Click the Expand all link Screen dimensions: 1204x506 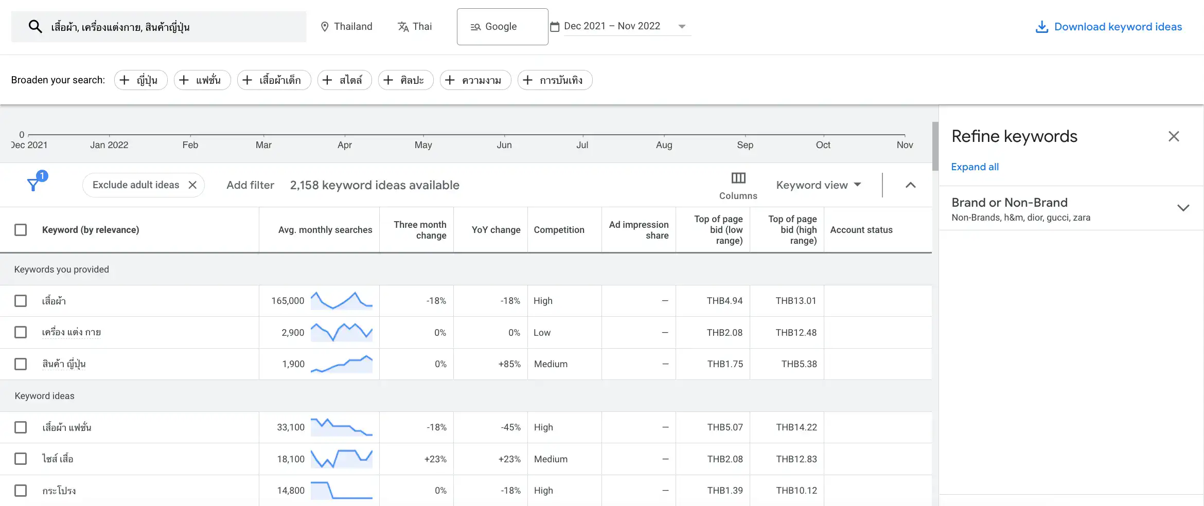coord(975,167)
